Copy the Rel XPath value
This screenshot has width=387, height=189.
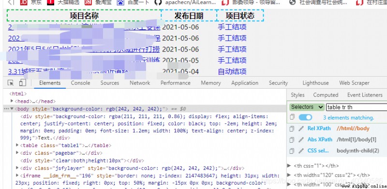click(x=292, y=128)
